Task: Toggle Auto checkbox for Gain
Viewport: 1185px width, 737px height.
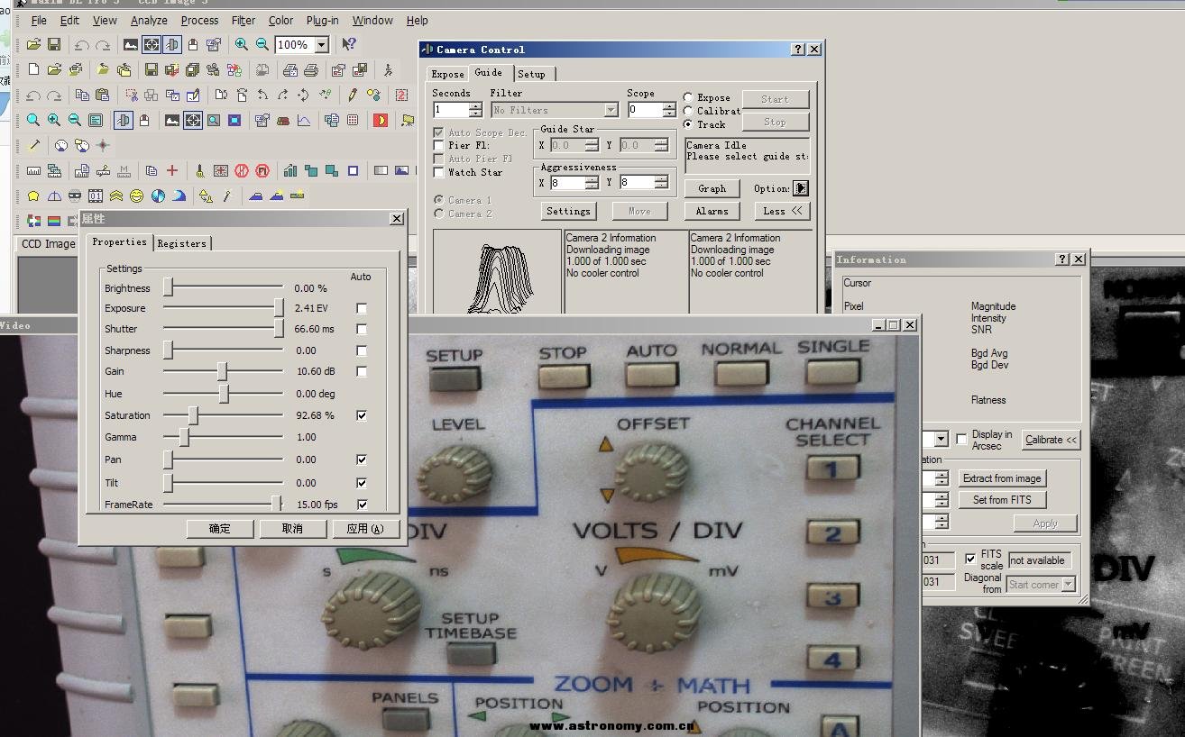Action: click(362, 371)
